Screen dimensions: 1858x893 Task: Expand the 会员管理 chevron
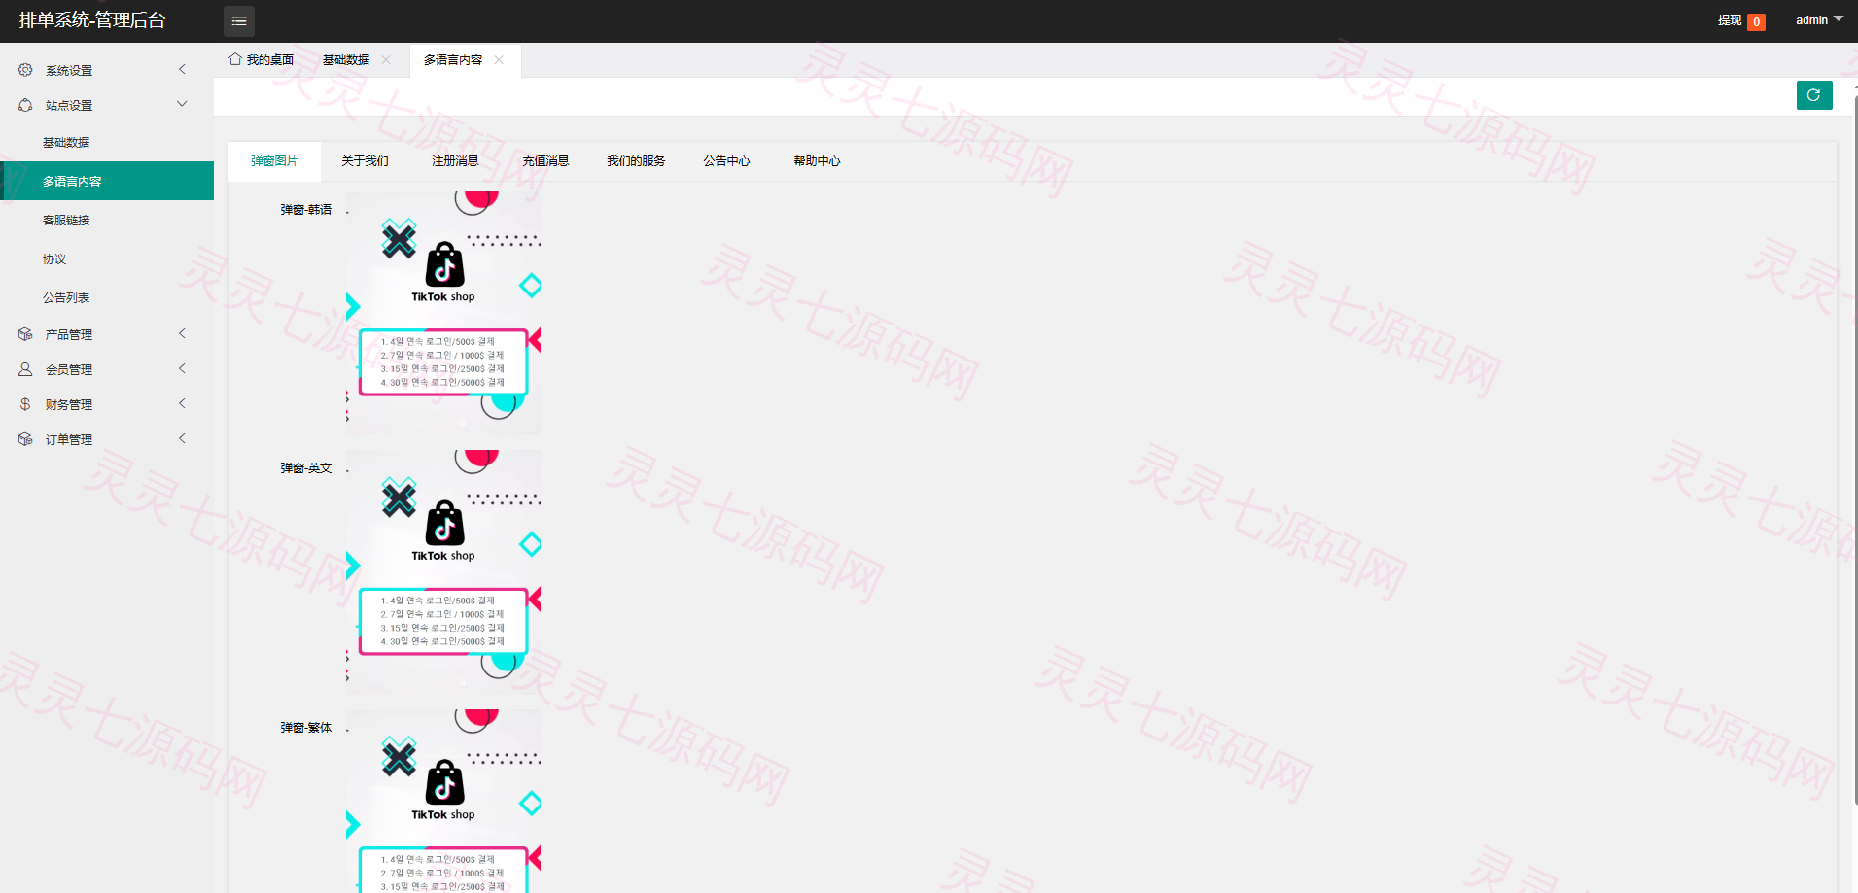click(x=182, y=368)
